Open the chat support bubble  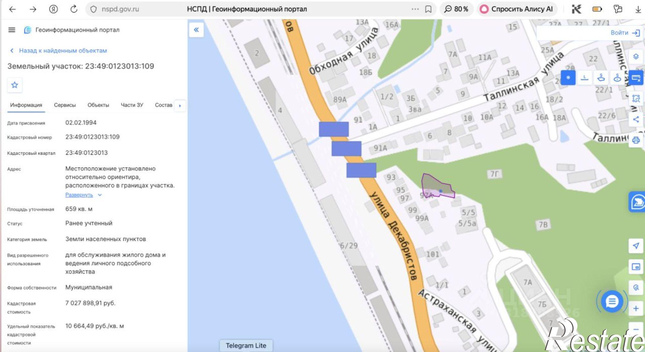coord(612,302)
